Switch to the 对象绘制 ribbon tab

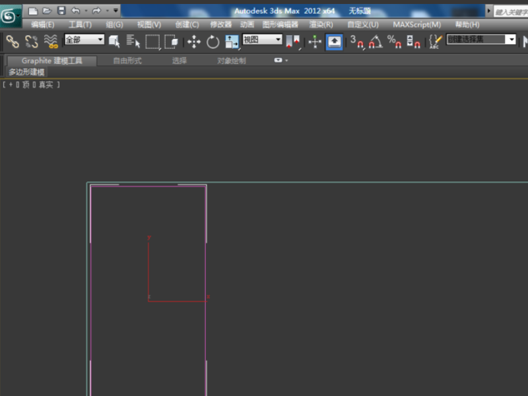pyautogui.click(x=232, y=61)
